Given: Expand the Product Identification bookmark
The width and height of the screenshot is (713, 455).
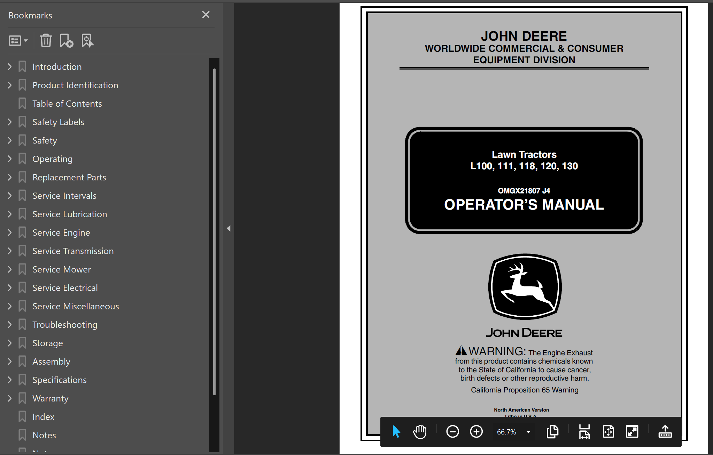Looking at the screenshot, I should 10,85.
